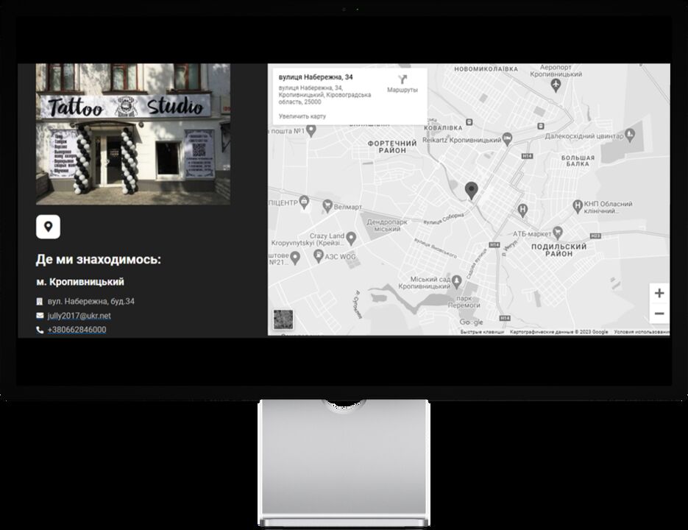This screenshot has width=688, height=530.
Task: Open the Увеличить карту link
Action: (302, 116)
